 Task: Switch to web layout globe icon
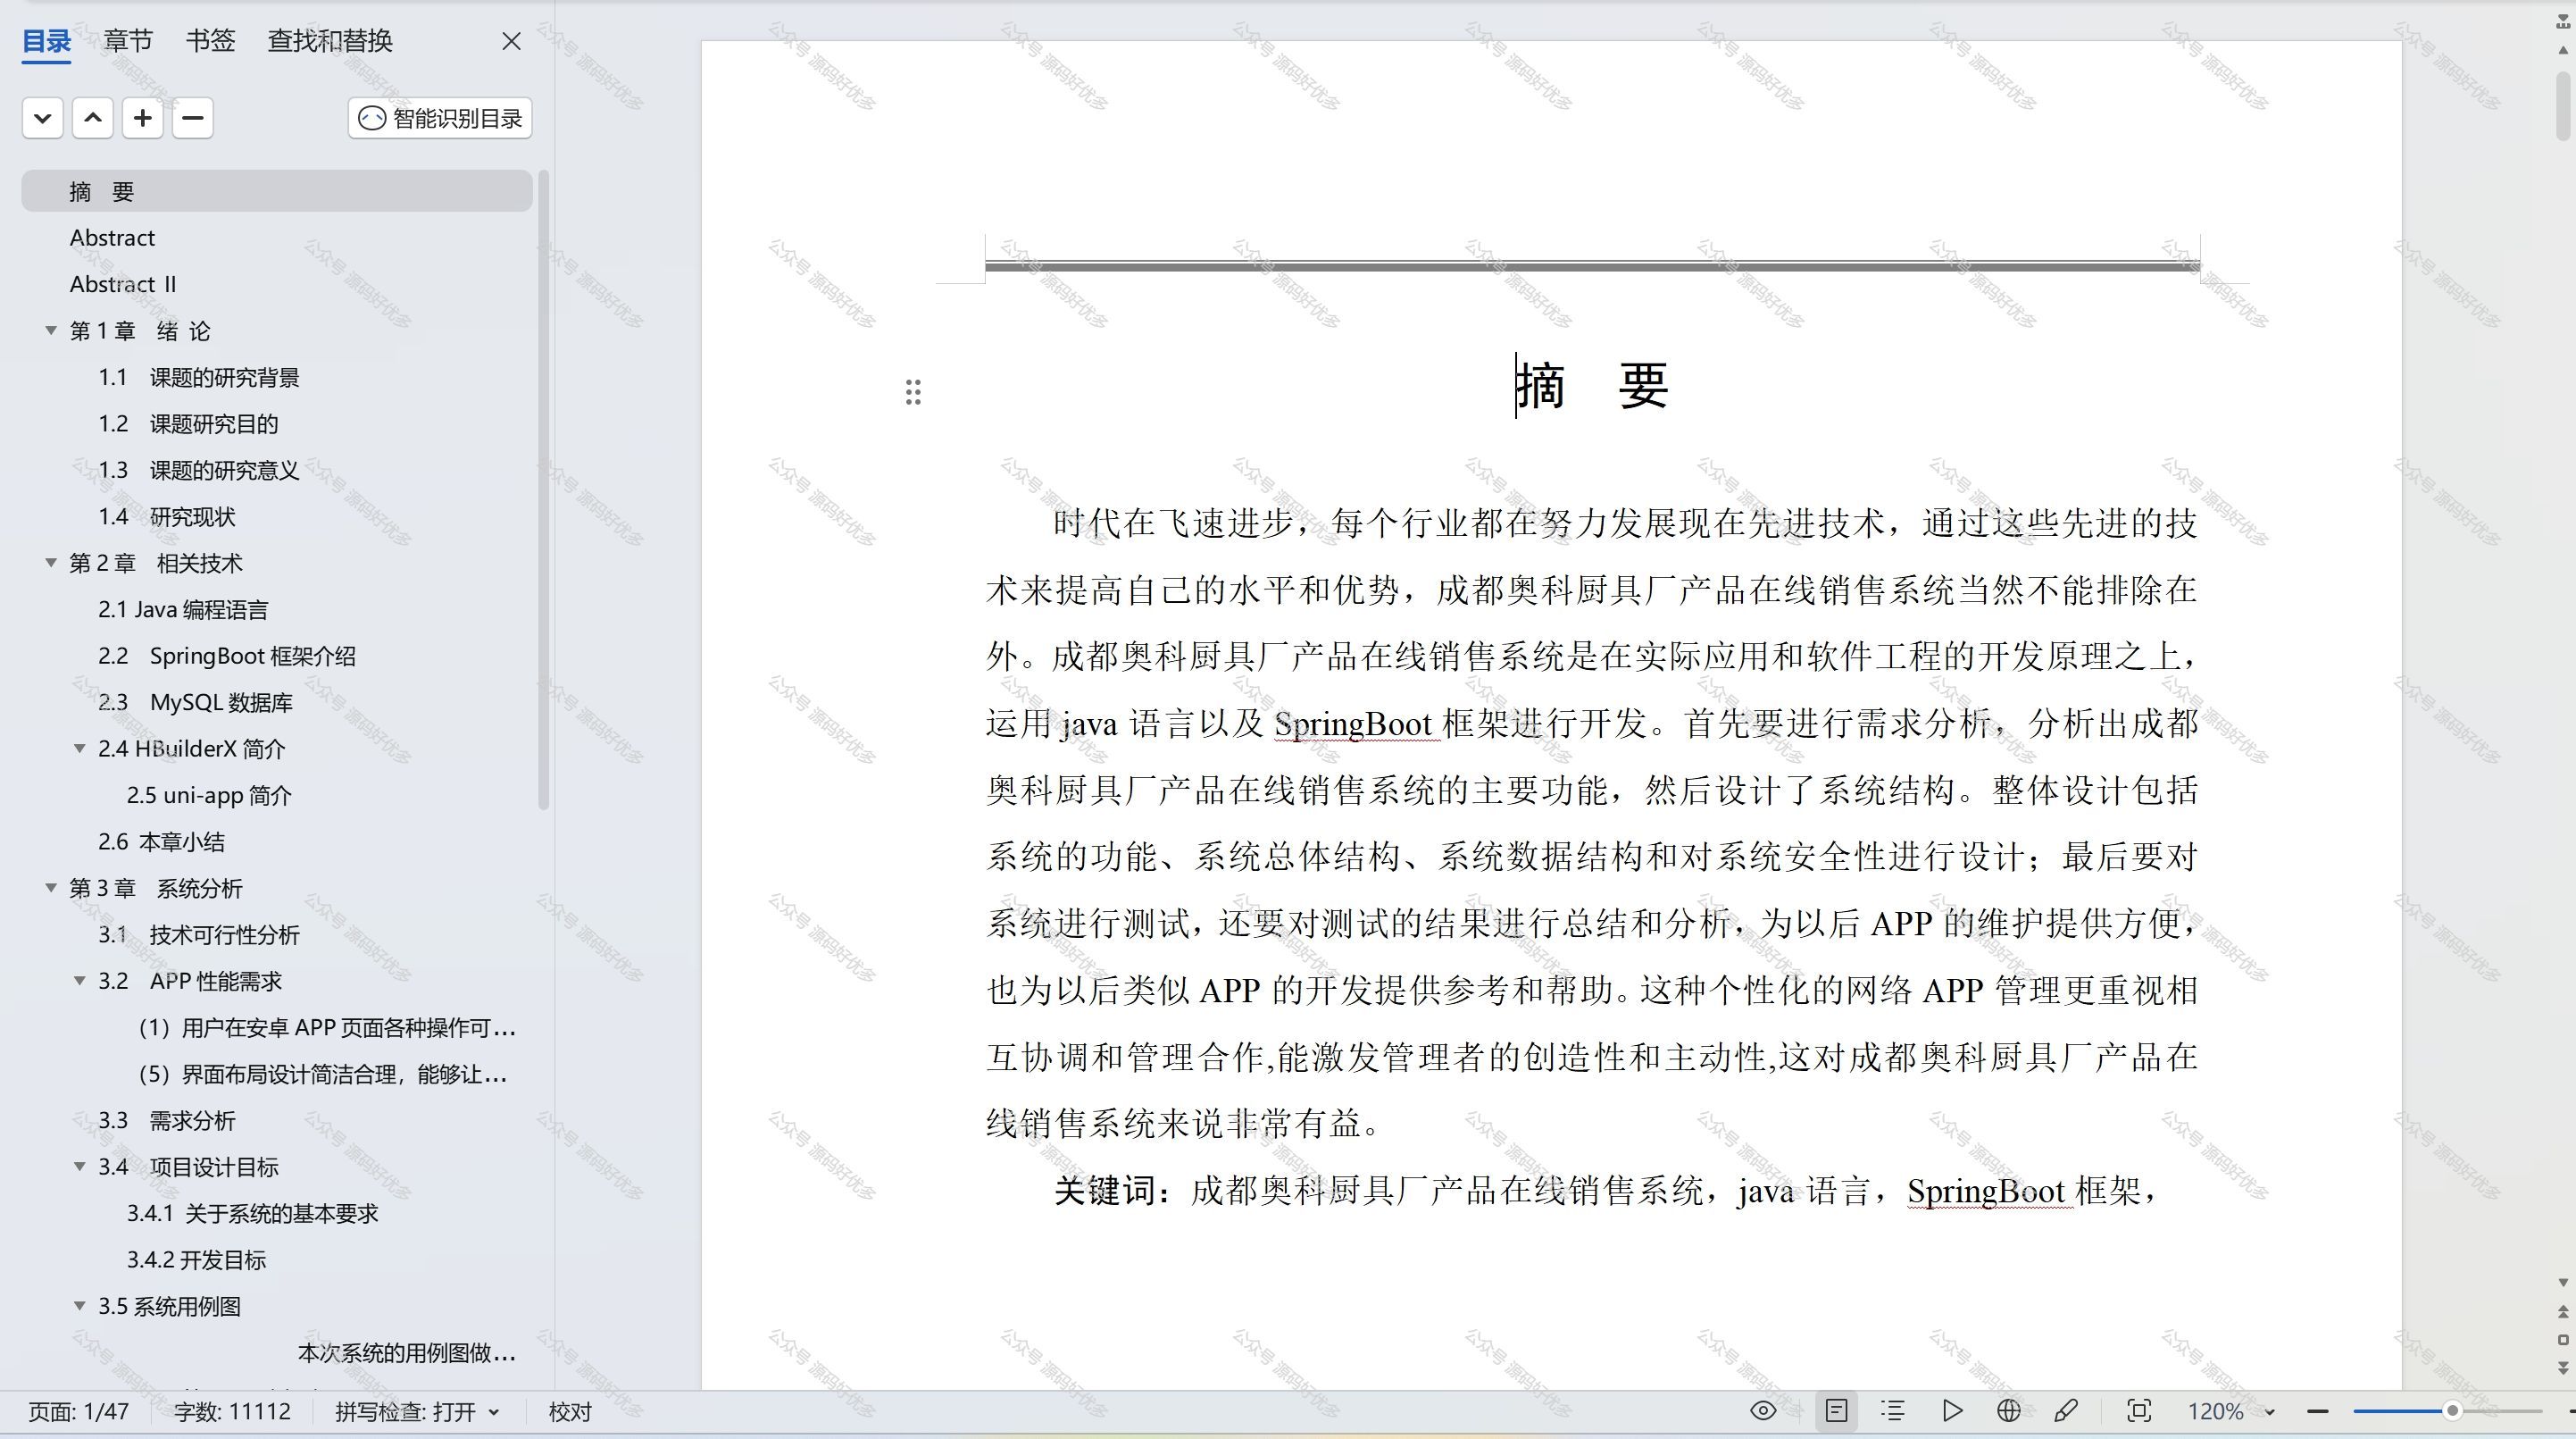coord(2008,1411)
